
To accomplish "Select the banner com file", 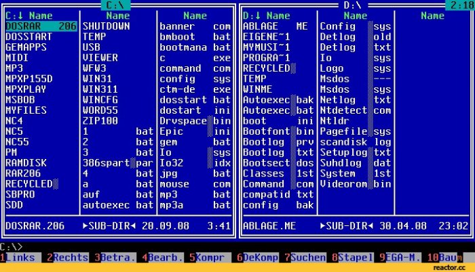I will [195, 26].
